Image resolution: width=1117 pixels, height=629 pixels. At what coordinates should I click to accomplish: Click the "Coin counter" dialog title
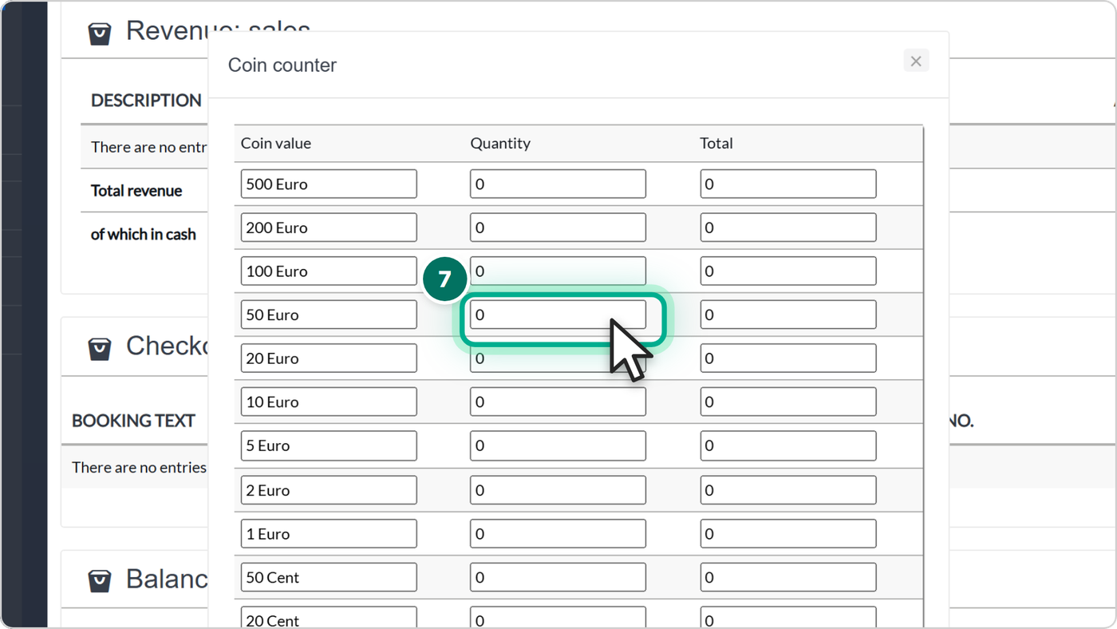pyautogui.click(x=282, y=65)
